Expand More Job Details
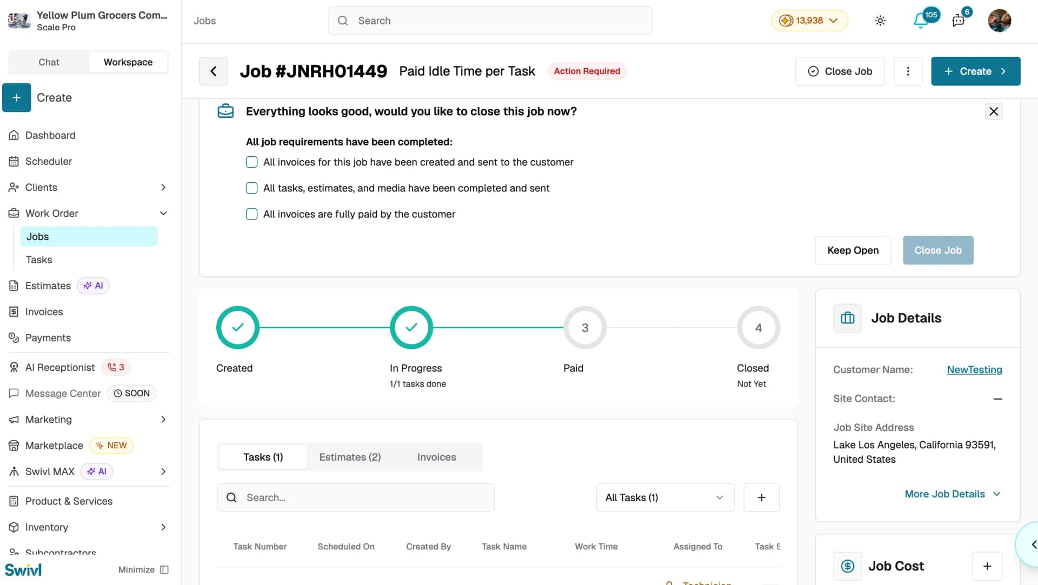Image resolution: width=1038 pixels, height=585 pixels. [x=953, y=494]
